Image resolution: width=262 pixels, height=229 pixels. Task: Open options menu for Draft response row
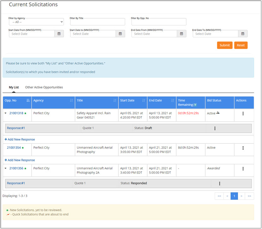pyautogui.click(x=215, y=128)
